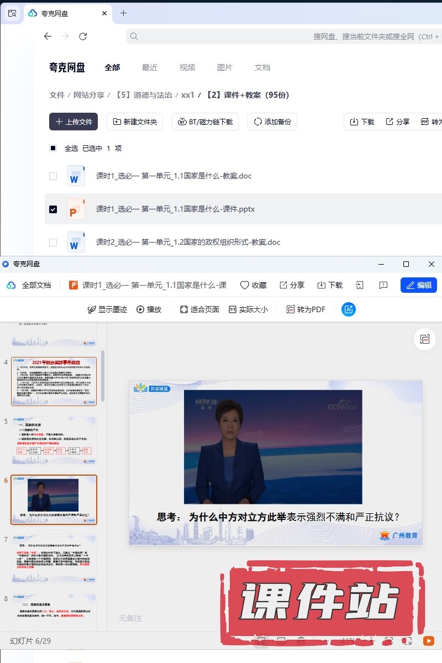Viewport: 442px width, 663px height.
Task: Click 实际大小 actual size icon
Action: click(x=248, y=309)
